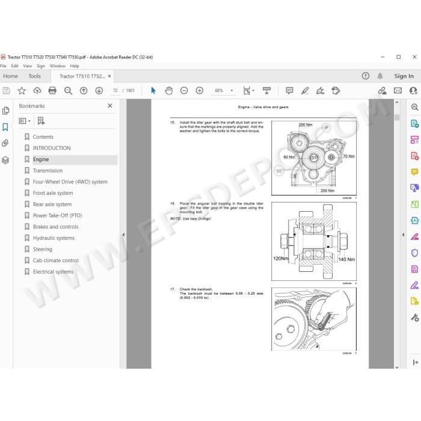This screenshot has height=421, width=421.
Task: Open the File menu
Action: pos(3,66)
